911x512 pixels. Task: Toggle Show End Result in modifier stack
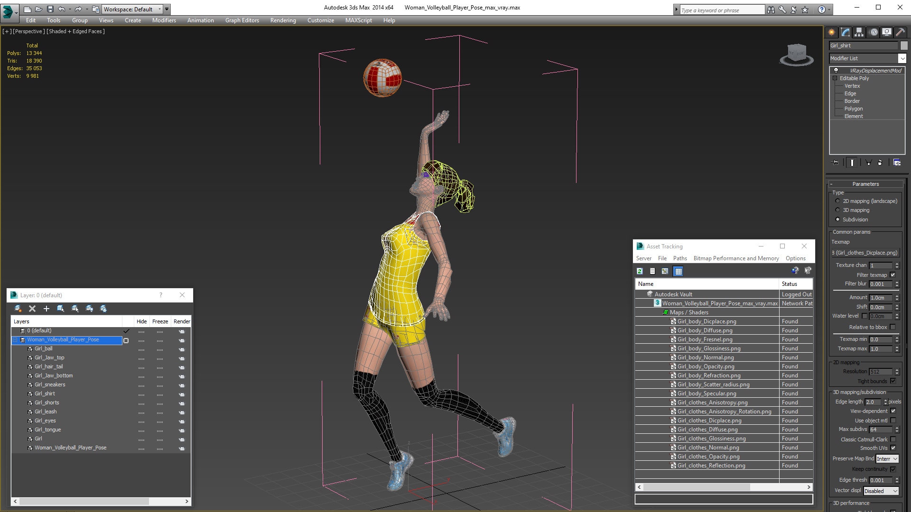pos(852,162)
